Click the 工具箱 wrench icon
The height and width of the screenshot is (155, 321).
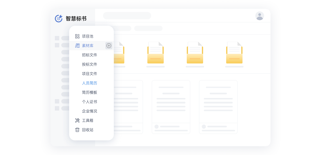click(77, 120)
